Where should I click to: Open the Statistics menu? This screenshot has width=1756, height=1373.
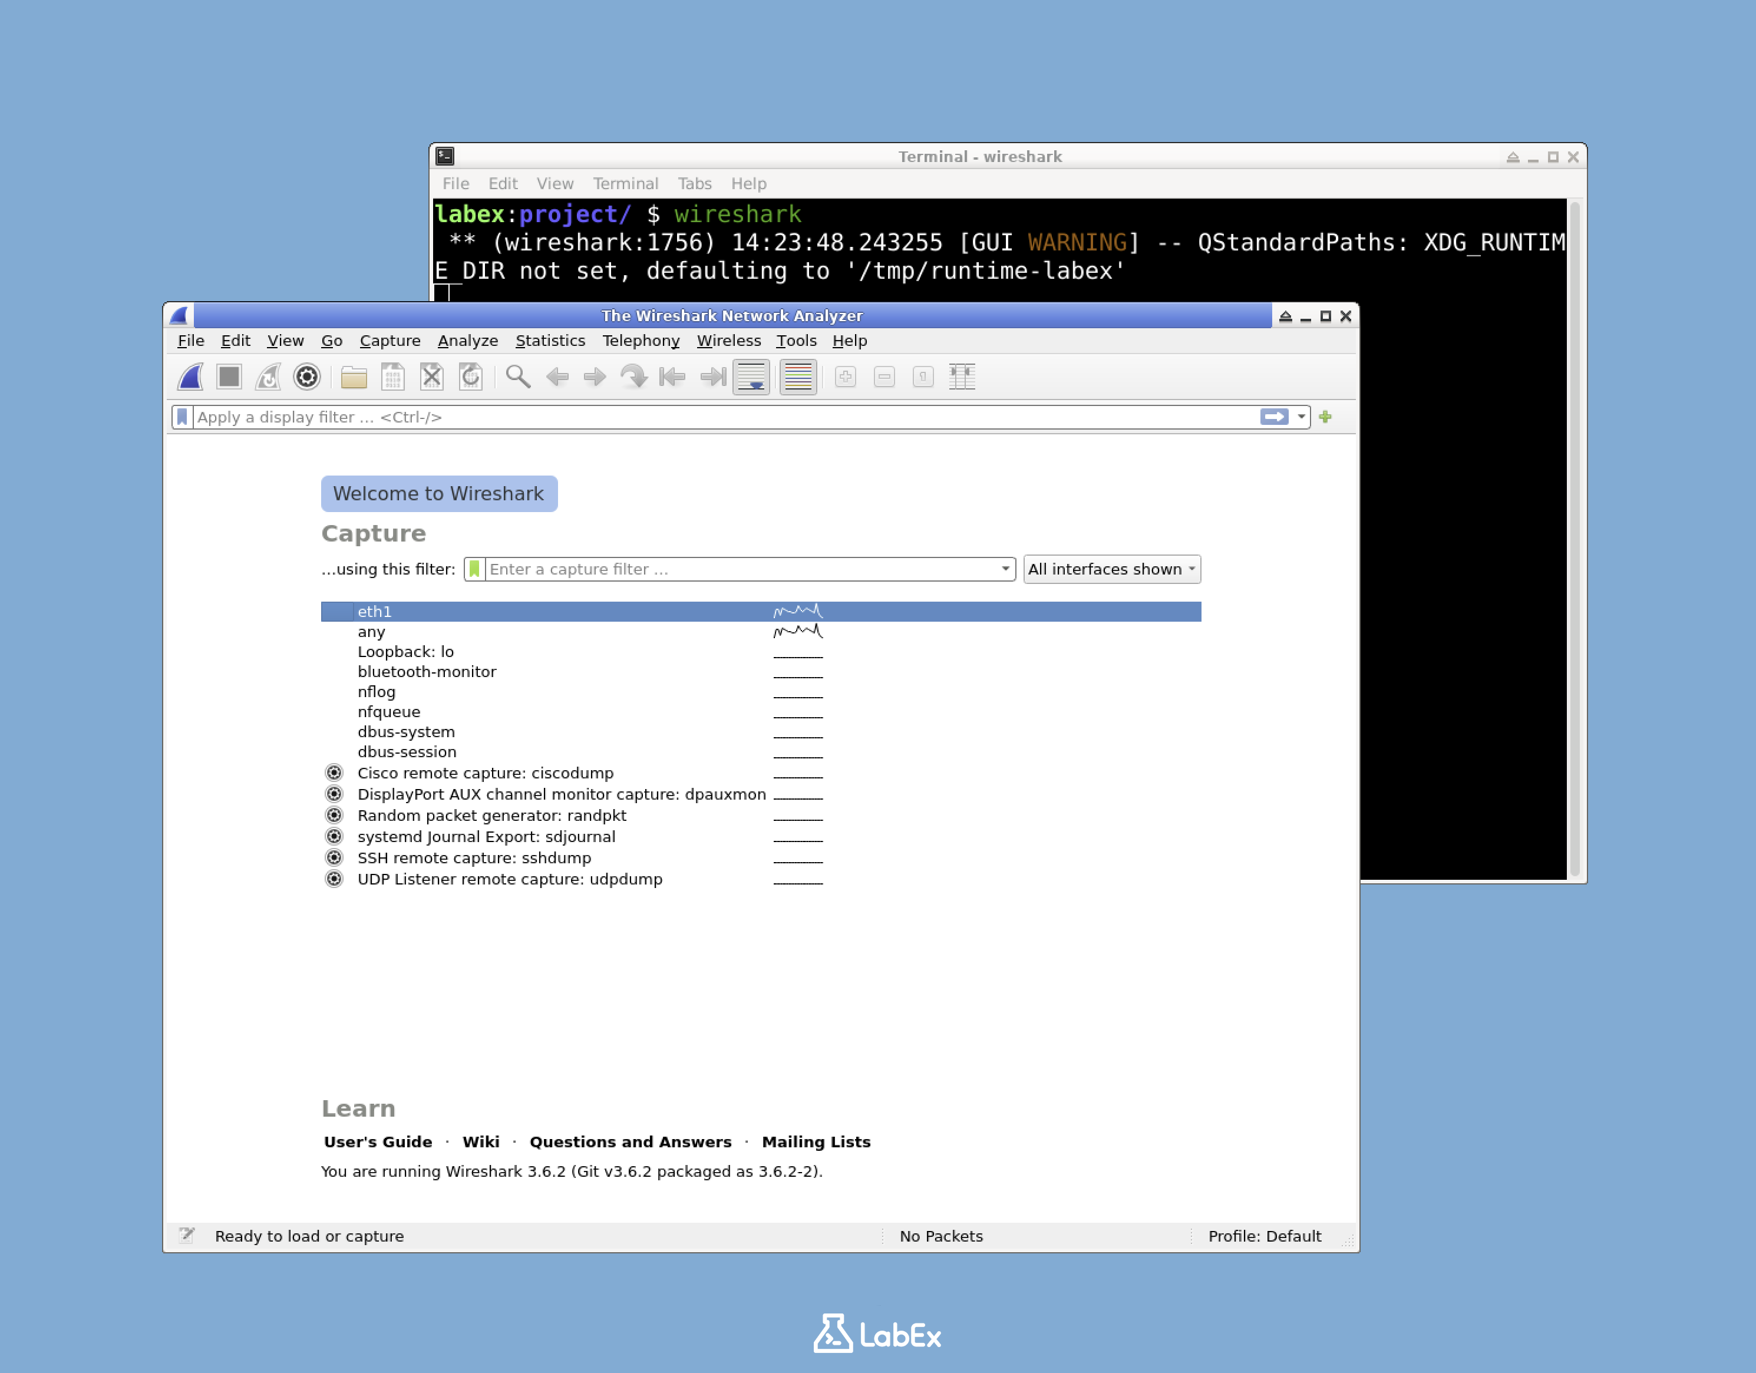click(550, 341)
